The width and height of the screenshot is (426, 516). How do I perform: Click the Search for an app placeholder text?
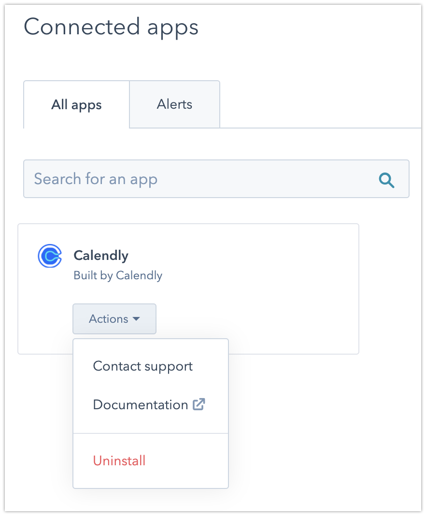96,179
